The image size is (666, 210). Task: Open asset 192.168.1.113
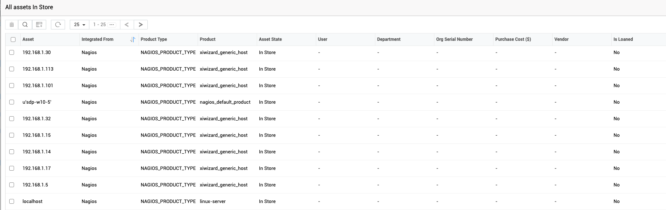click(38, 69)
